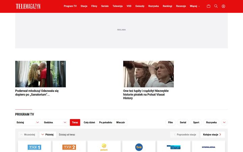This screenshot has width=243, height=152.
Task: Open the Stopklatka channel logo
Action: point(209,147)
